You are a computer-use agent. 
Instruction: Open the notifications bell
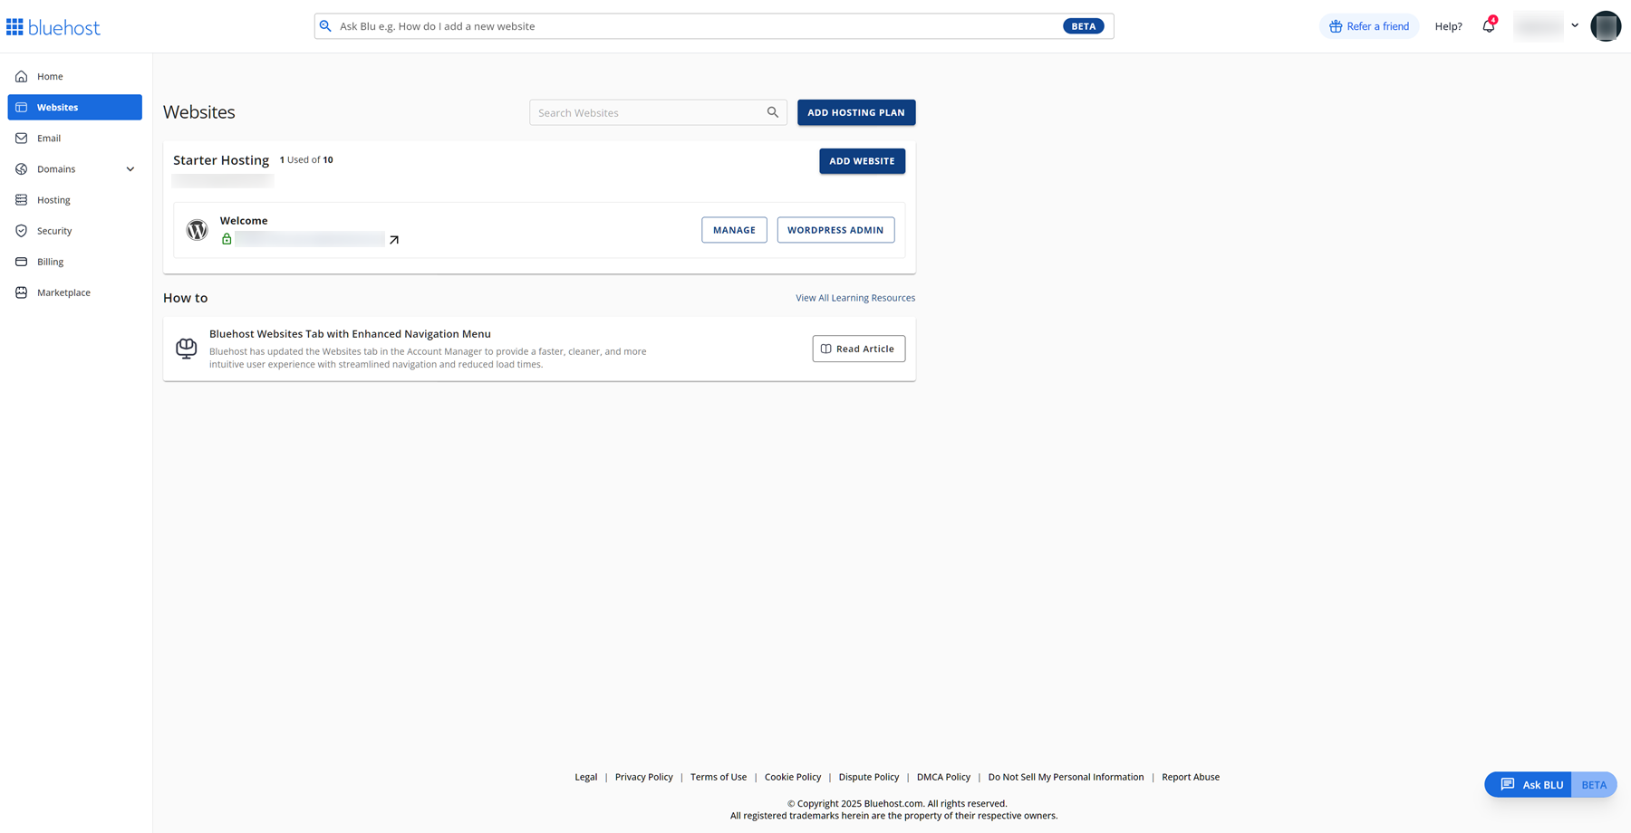tap(1487, 25)
